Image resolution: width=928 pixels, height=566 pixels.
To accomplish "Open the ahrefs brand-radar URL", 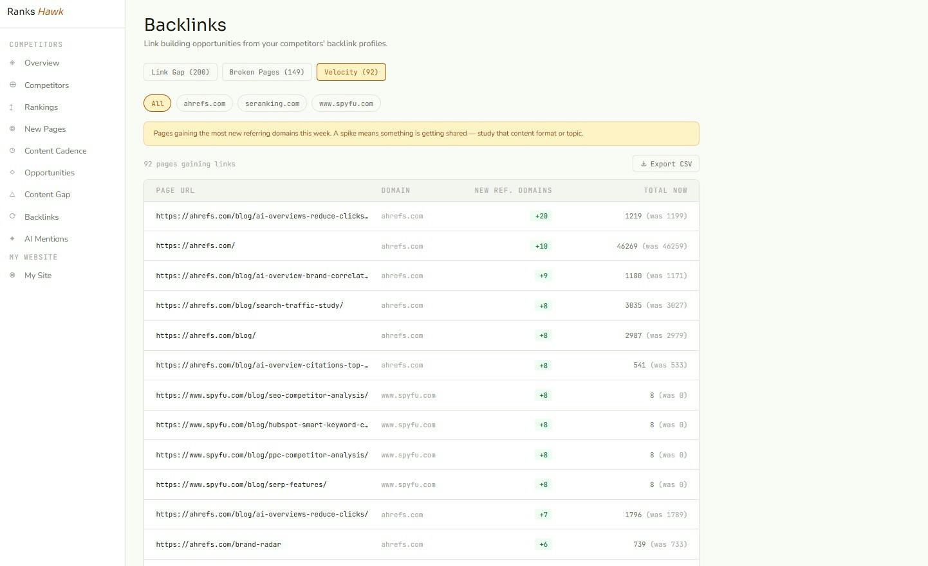I will (x=218, y=544).
